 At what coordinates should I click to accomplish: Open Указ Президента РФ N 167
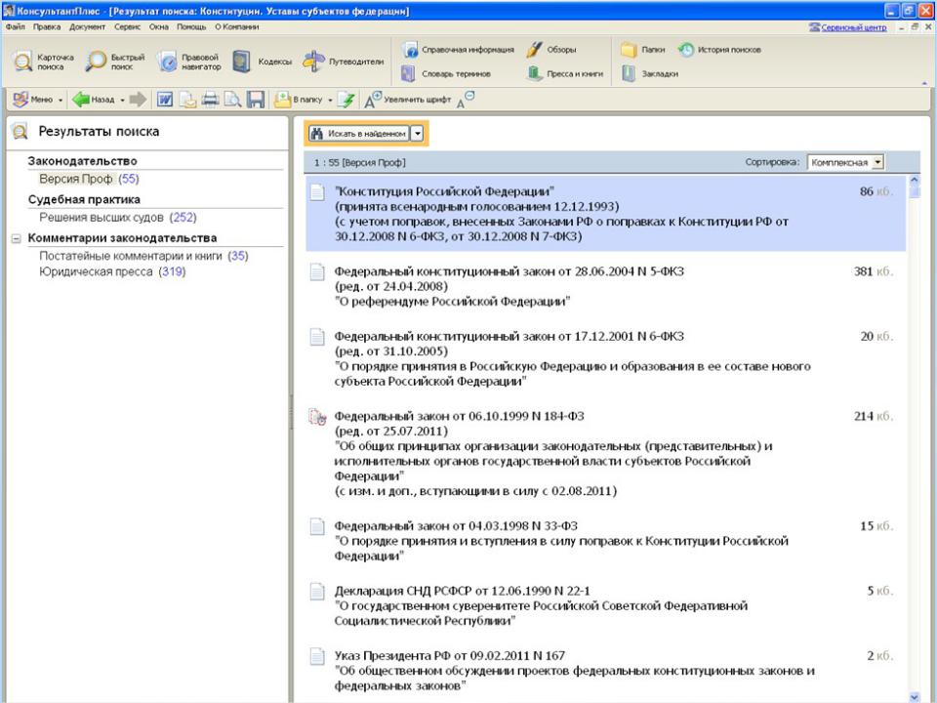pyautogui.click(x=605, y=671)
